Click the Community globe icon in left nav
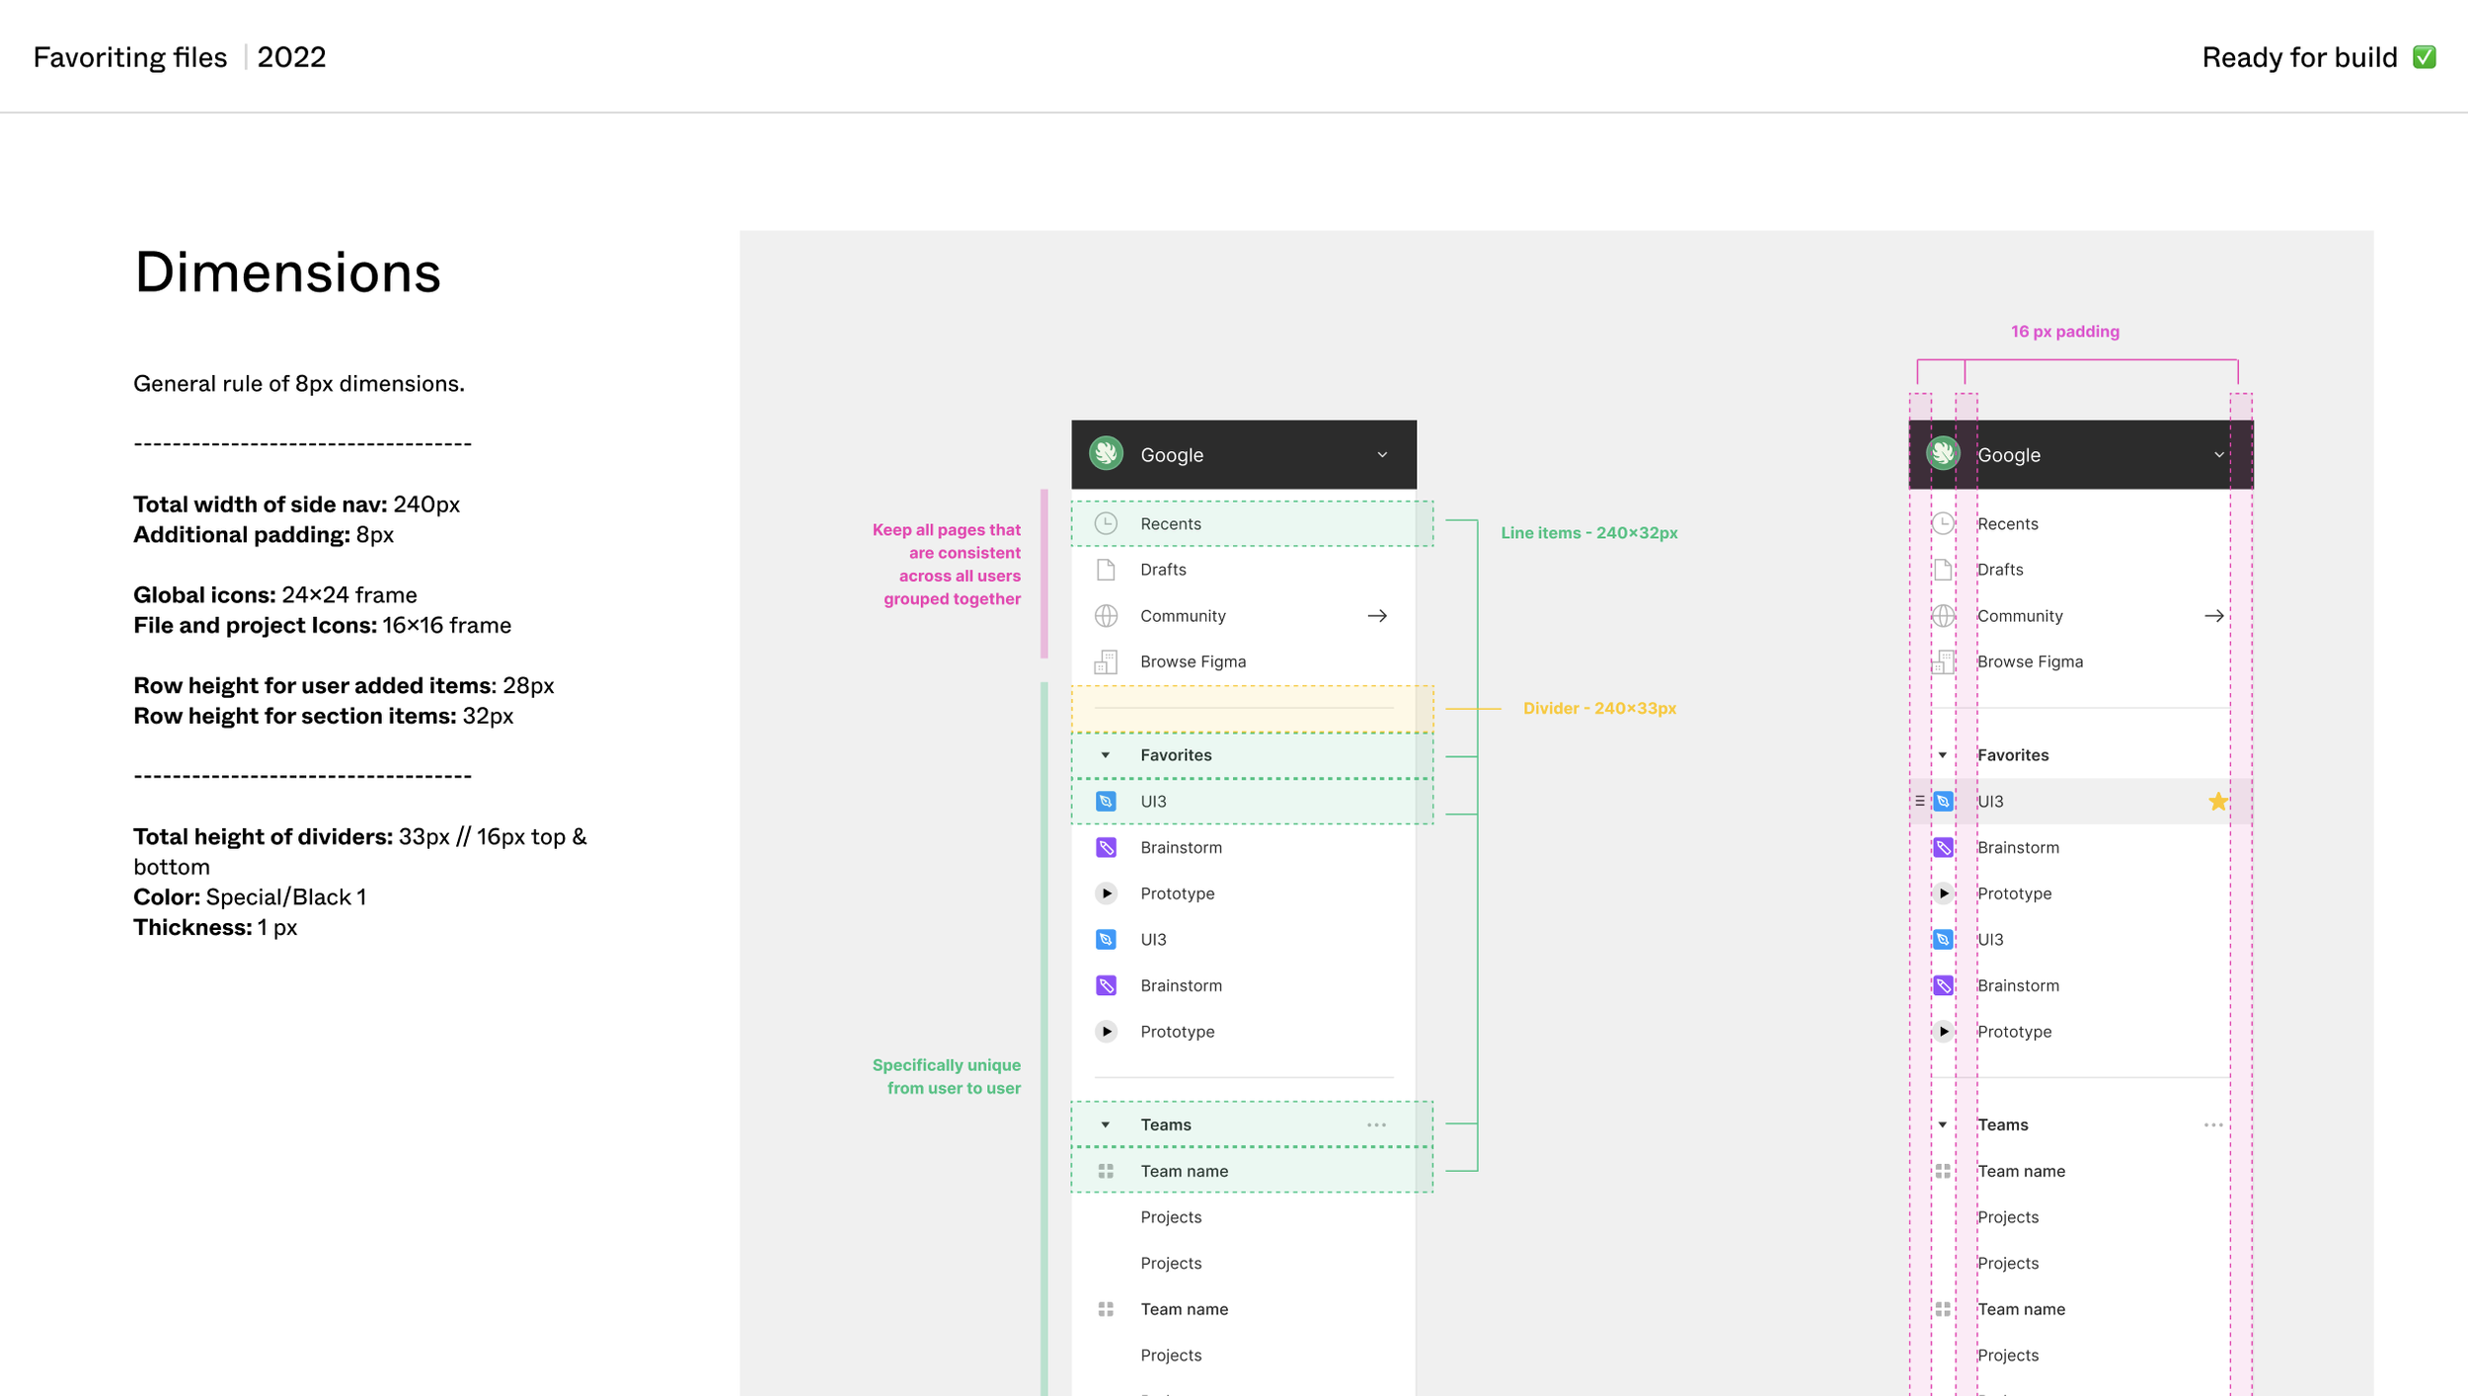This screenshot has height=1396, width=2468. pos(1106,616)
